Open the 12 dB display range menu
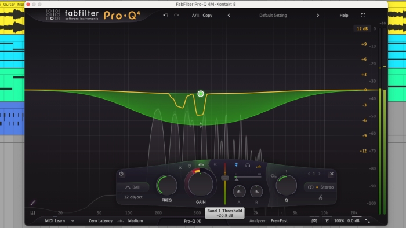This screenshot has width=406, height=228. coord(362,29)
